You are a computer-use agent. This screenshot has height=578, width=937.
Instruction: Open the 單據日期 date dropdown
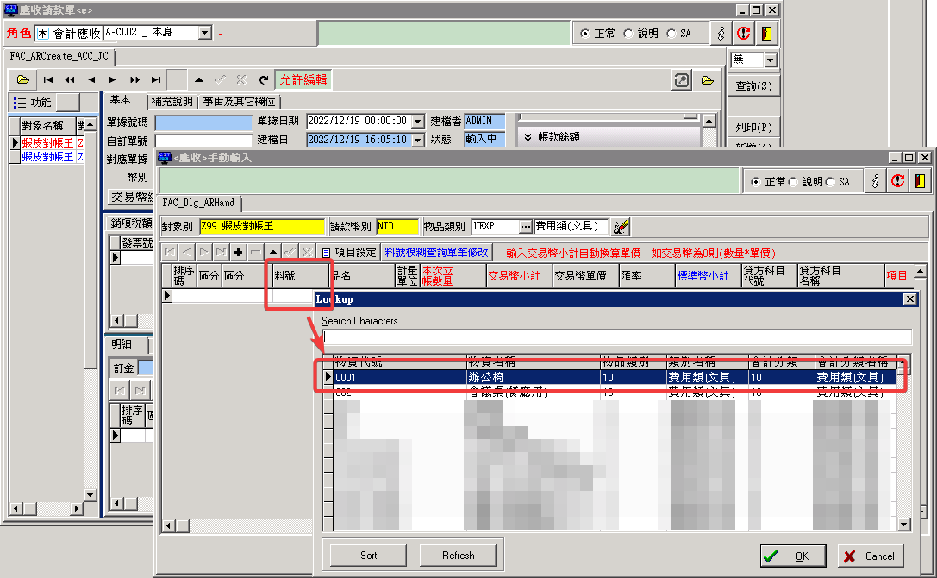click(418, 121)
